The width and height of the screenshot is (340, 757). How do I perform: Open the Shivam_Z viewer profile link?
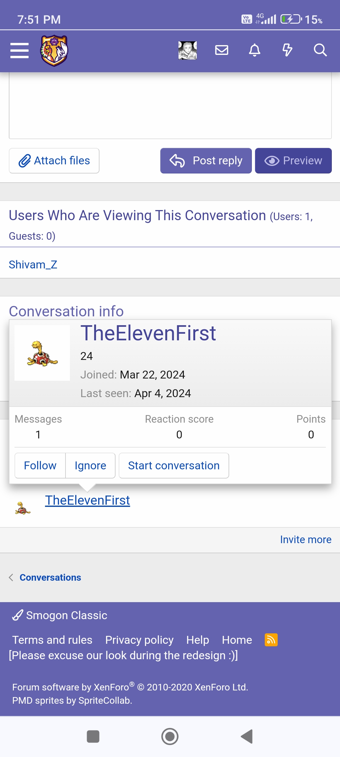coord(33,265)
